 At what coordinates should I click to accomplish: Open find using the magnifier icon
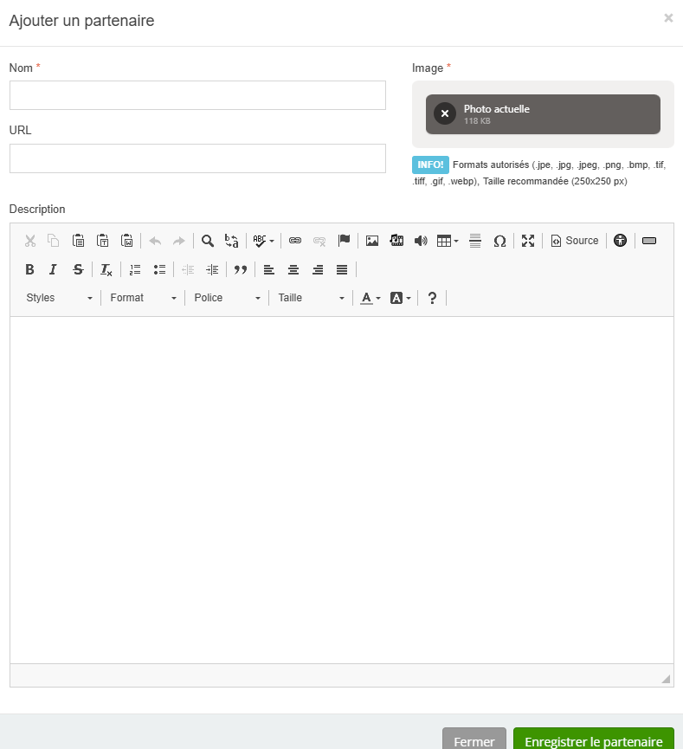point(208,241)
